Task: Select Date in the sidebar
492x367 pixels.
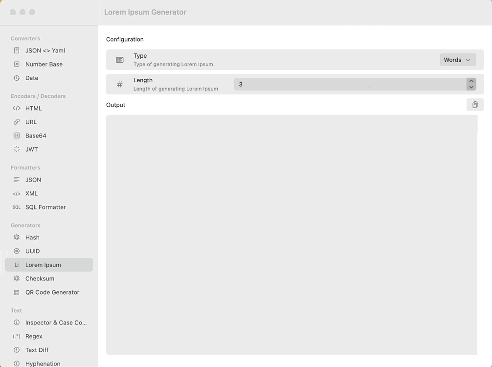Action: pyautogui.click(x=49, y=78)
